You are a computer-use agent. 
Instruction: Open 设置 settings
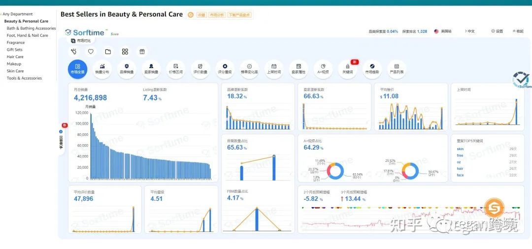[x=497, y=31]
